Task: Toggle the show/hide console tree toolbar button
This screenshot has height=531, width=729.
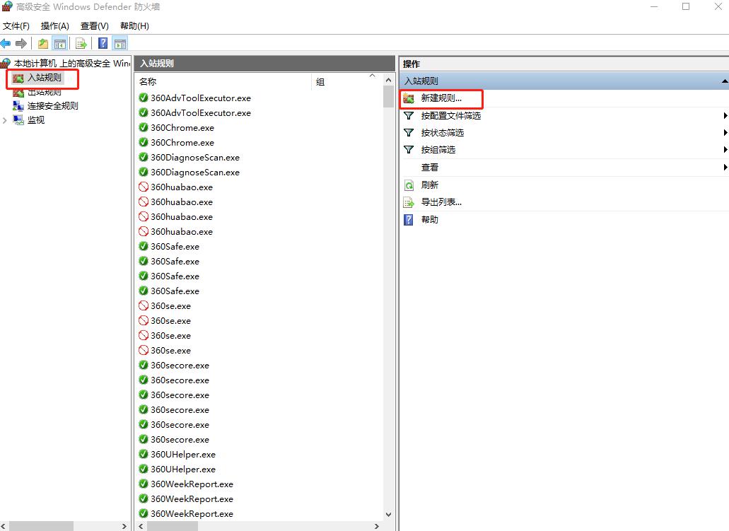Action: (60, 43)
